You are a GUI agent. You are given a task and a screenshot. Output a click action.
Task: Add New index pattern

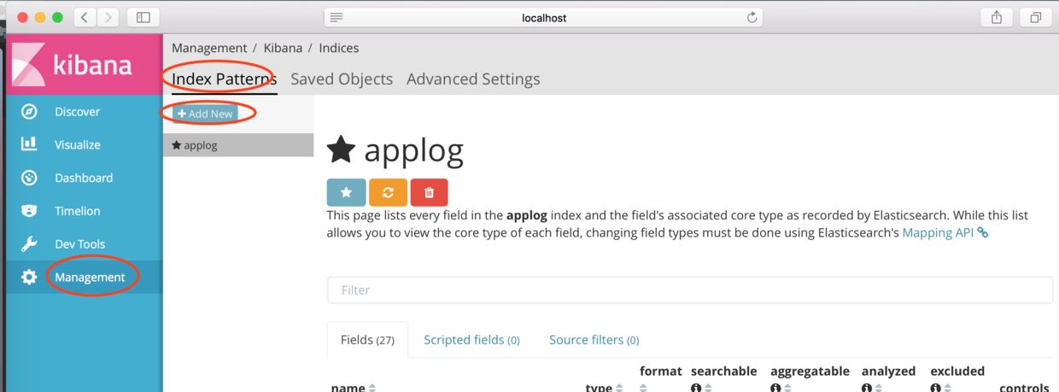tap(205, 114)
